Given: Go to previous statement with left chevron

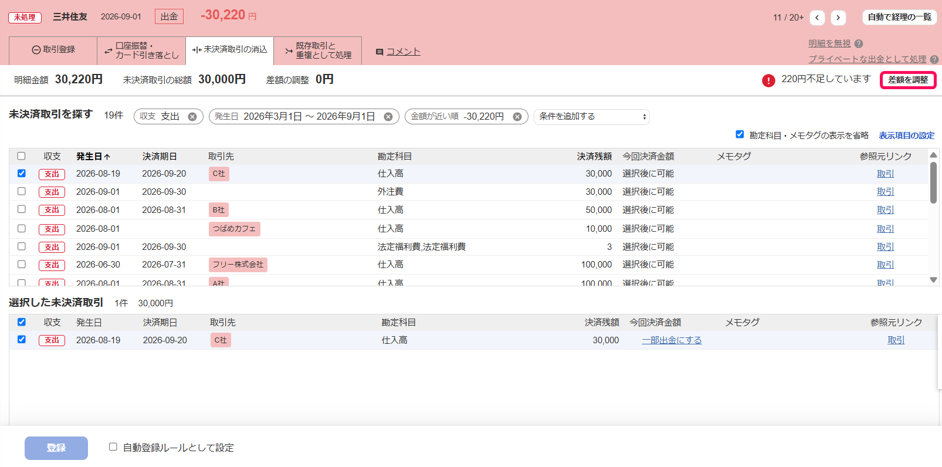Looking at the screenshot, I should (x=817, y=18).
